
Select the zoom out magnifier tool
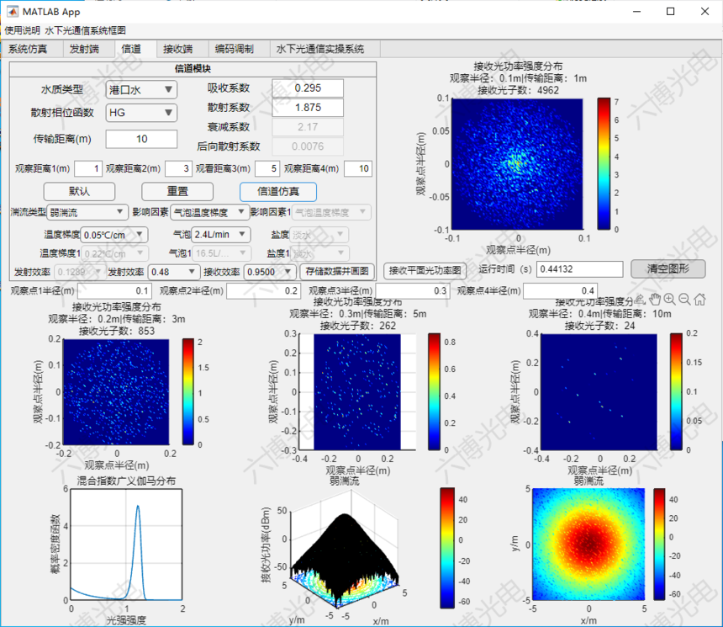pos(684,300)
